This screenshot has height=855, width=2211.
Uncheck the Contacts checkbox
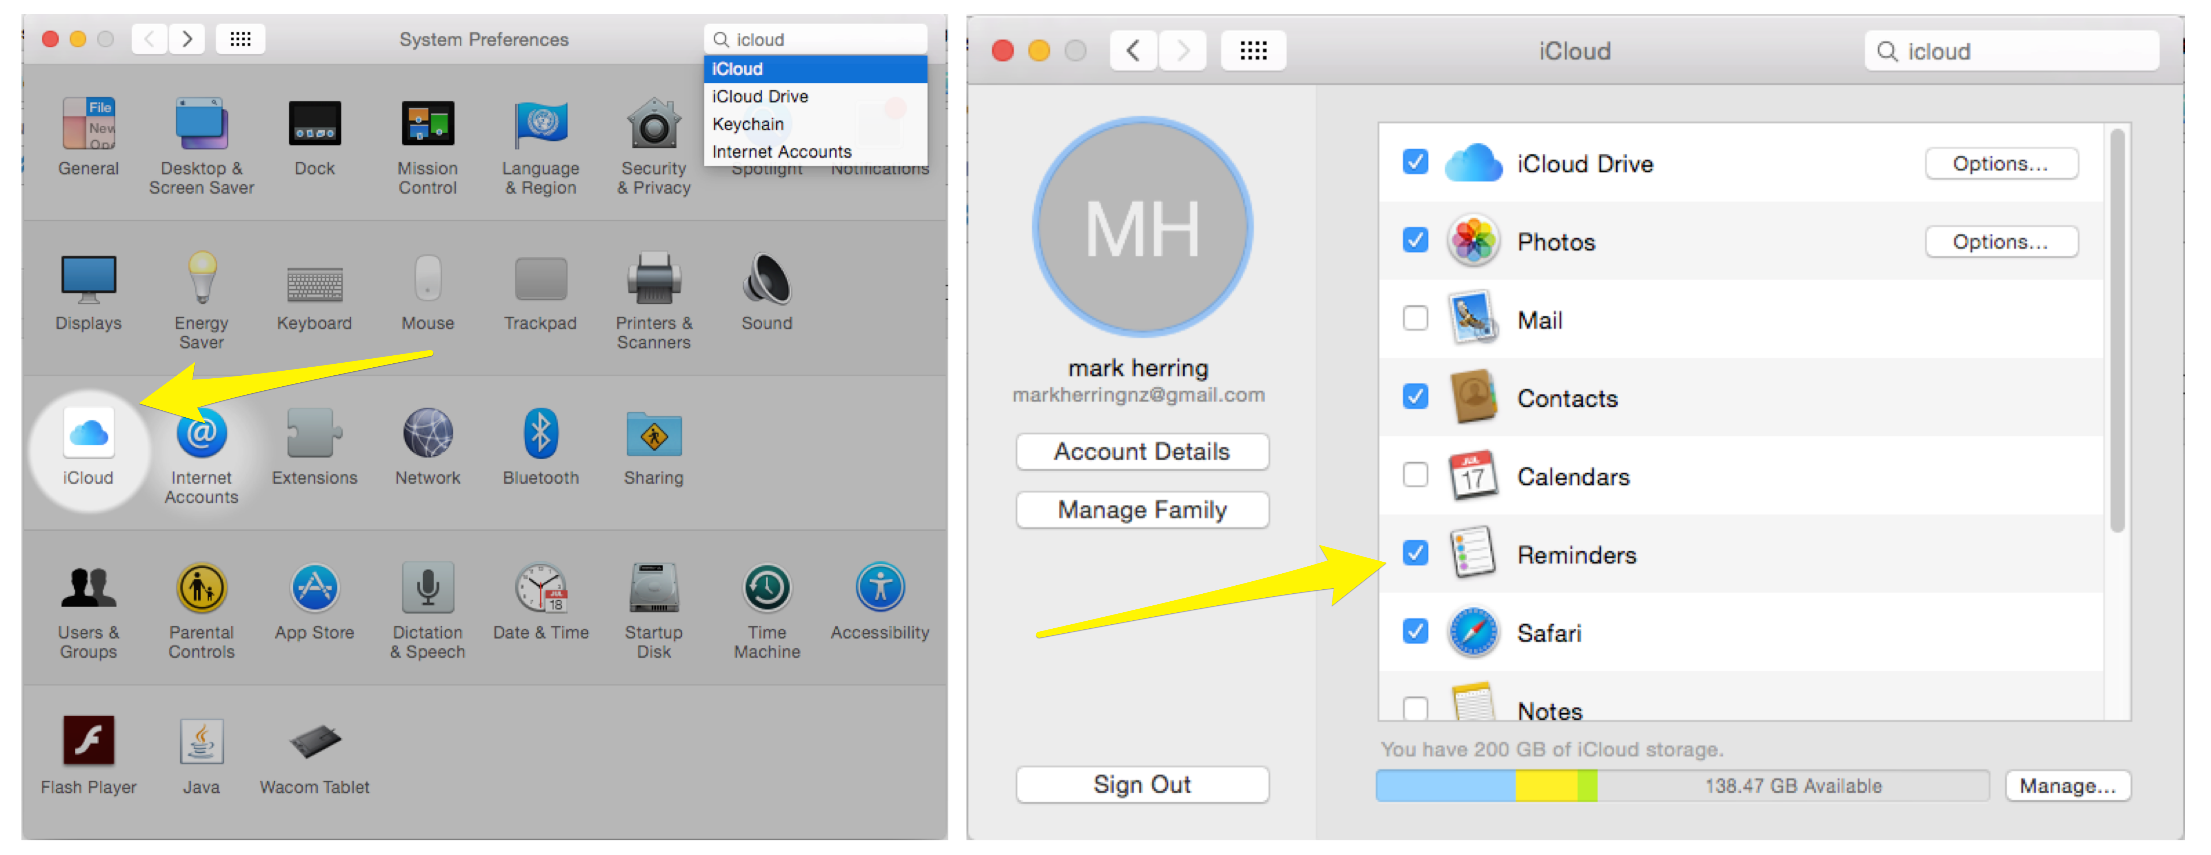[x=1415, y=396]
